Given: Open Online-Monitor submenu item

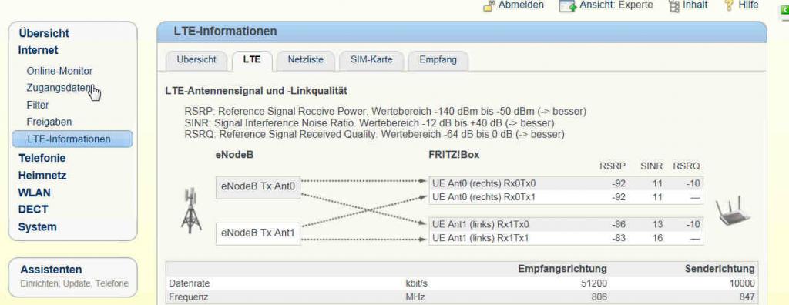Looking at the screenshot, I should pos(59,71).
